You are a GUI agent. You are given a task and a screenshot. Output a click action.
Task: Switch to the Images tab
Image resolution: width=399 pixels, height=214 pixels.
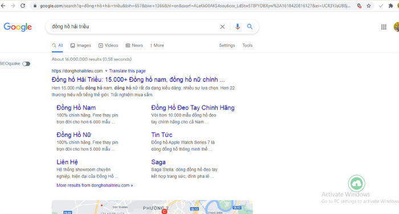click(x=81, y=45)
